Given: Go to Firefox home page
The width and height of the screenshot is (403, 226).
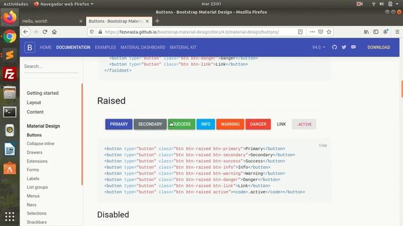Looking at the screenshot, I should [x=54, y=32].
